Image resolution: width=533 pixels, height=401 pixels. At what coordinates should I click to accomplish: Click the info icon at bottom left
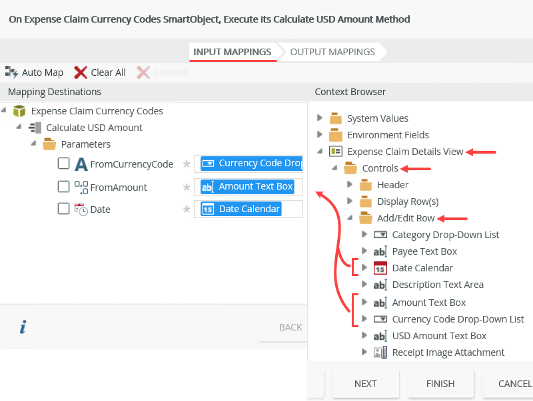click(x=23, y=326)
